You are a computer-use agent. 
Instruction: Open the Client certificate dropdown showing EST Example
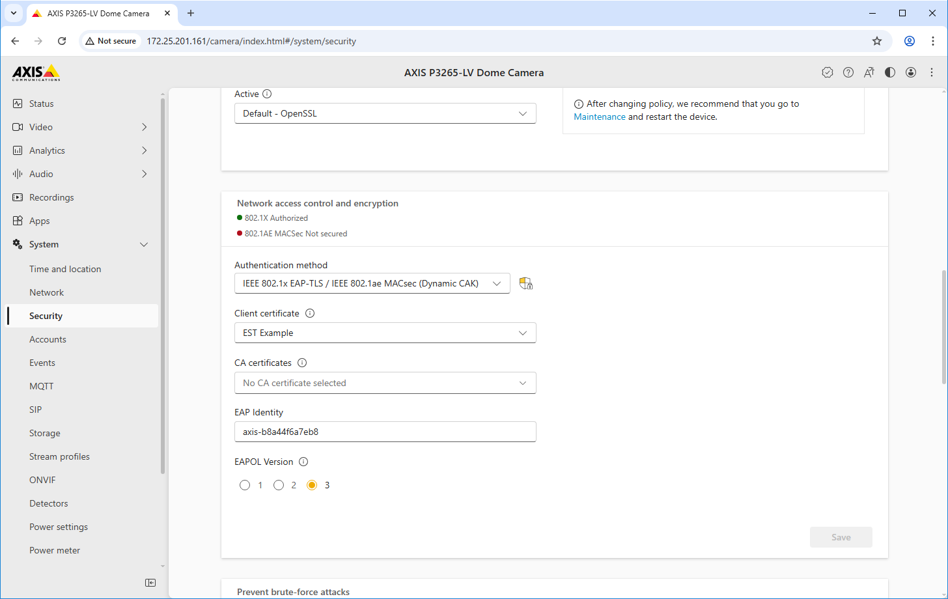[385, 333]
